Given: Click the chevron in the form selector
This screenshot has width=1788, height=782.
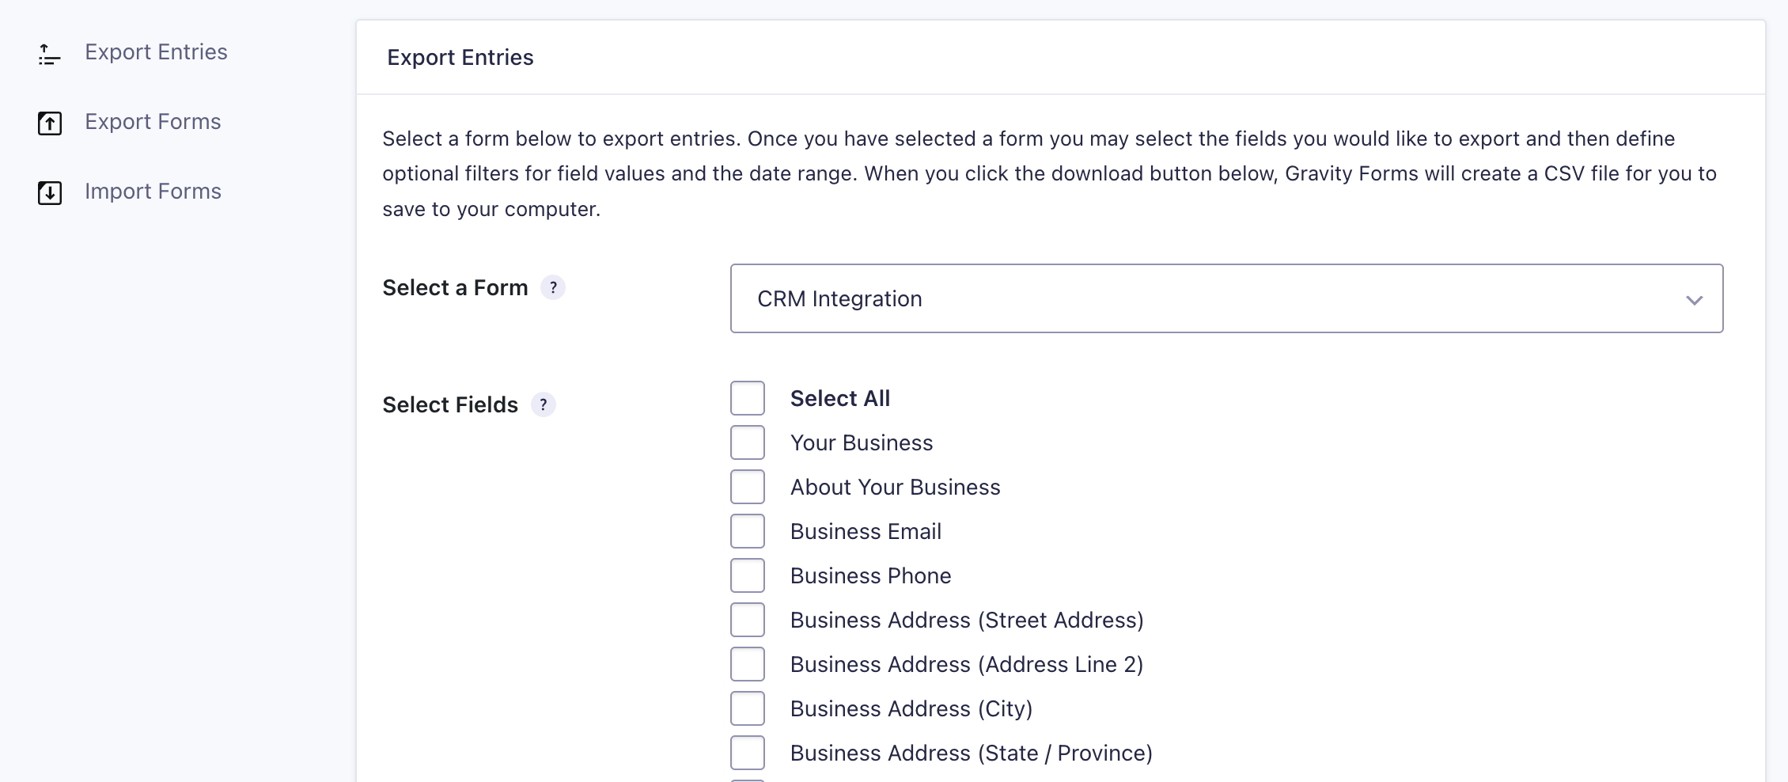Looking at the screenshot, I should 1693,300.
